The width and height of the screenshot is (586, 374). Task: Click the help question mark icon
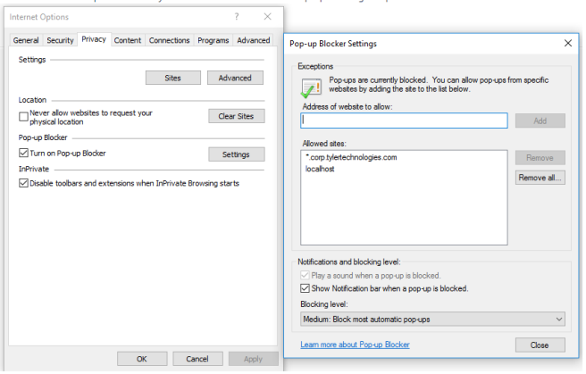pos(236,17)
